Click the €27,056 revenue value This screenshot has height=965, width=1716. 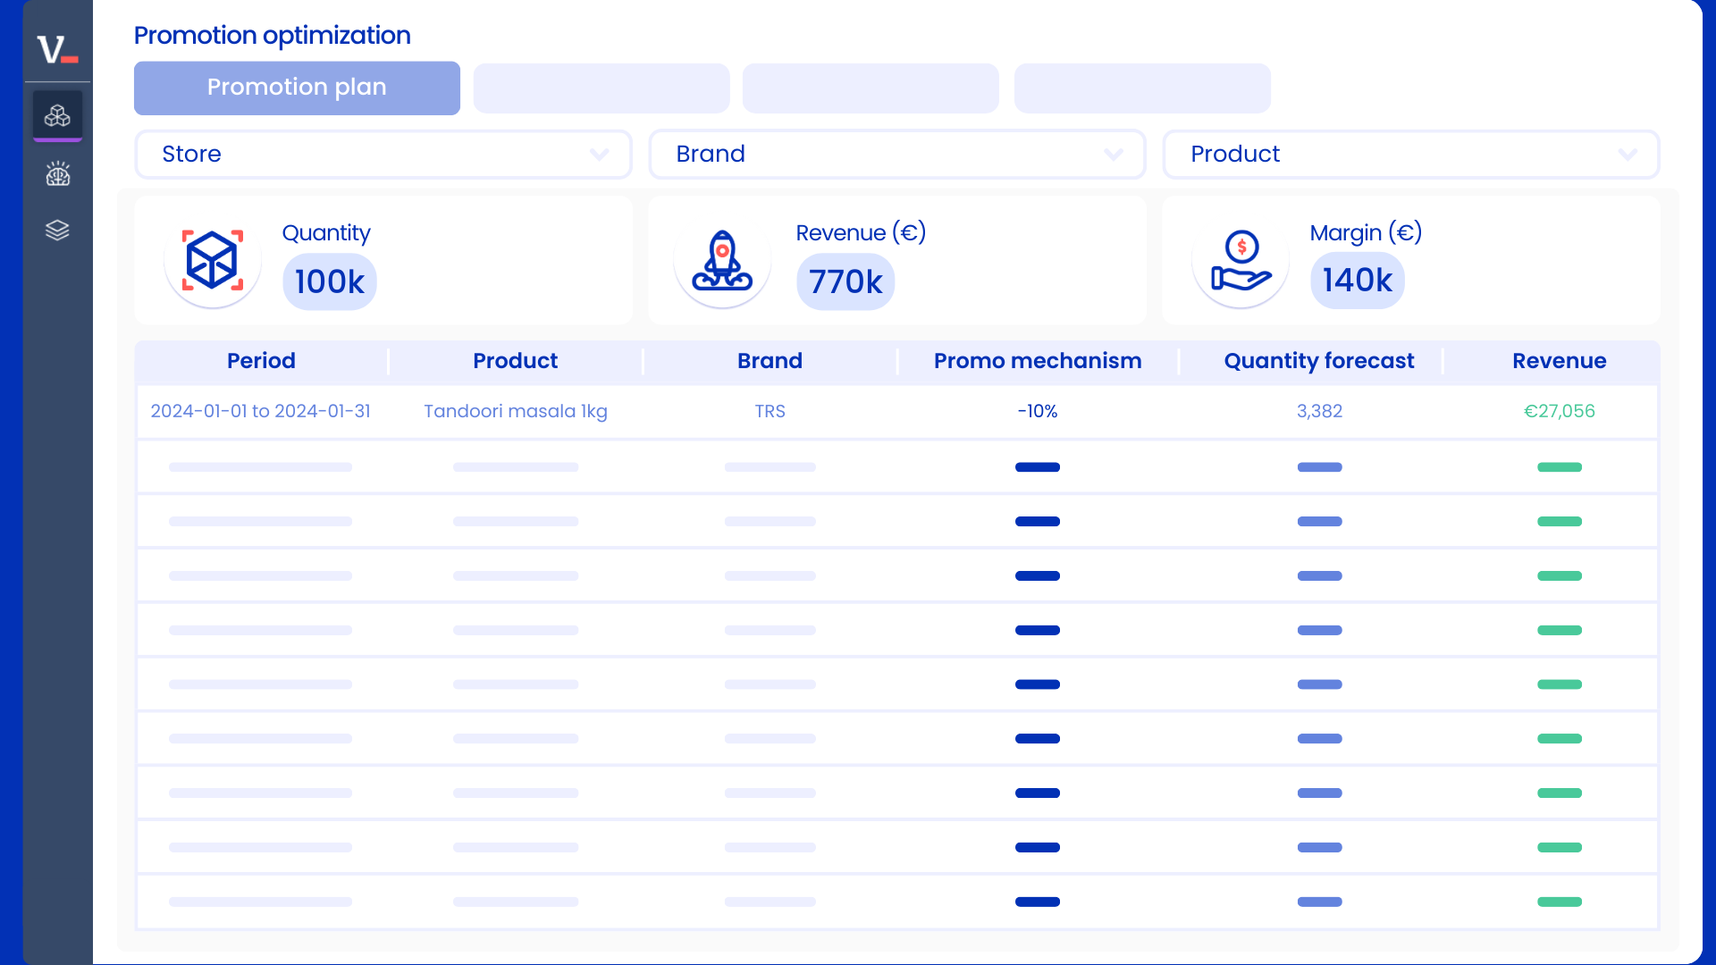tap(1559, 412)
